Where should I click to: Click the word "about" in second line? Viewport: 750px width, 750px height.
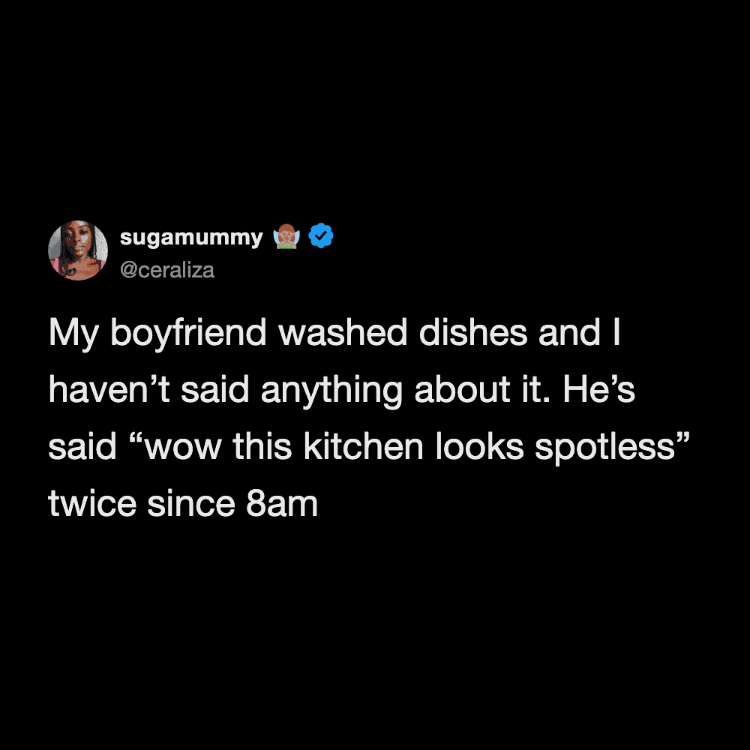tap(462, 389)
